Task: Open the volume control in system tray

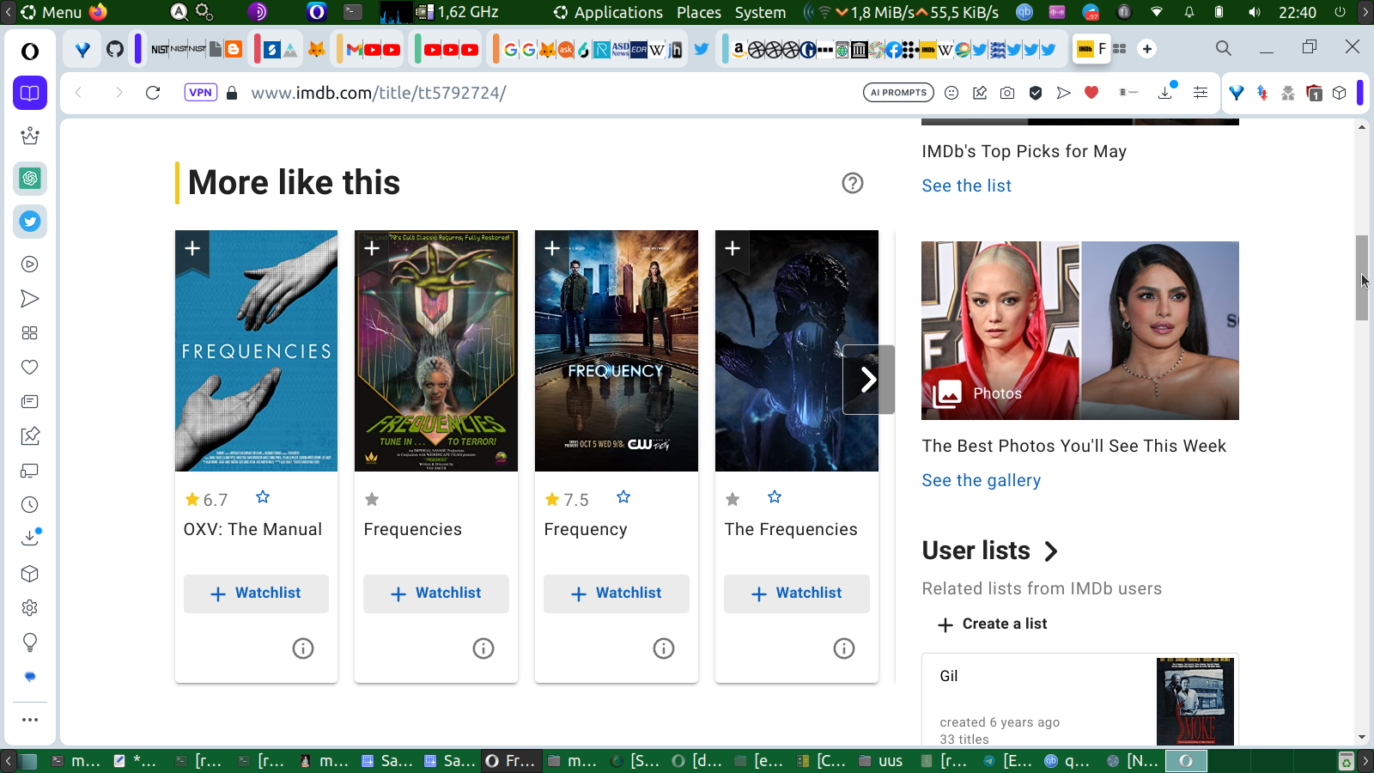Action: click(1255, 12)
